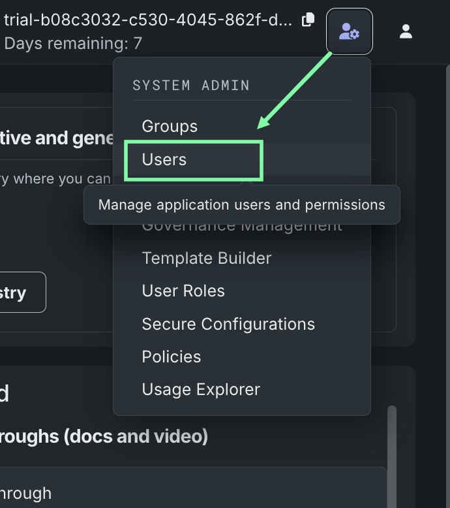Open the user profile icon
Viewport: 450px width, 508px height.
(x=406, y=31)
